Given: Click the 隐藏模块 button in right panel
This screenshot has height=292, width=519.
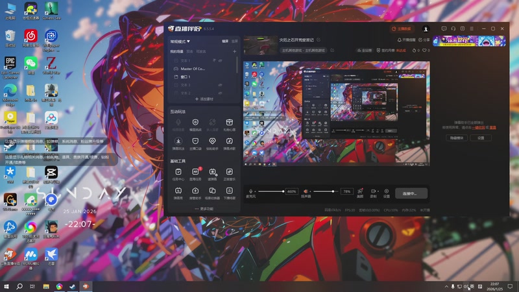Looking at the screenshot, I should click(x=457, y=138).
